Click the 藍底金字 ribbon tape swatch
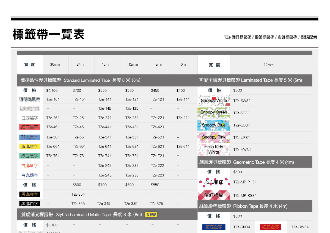 213,227
